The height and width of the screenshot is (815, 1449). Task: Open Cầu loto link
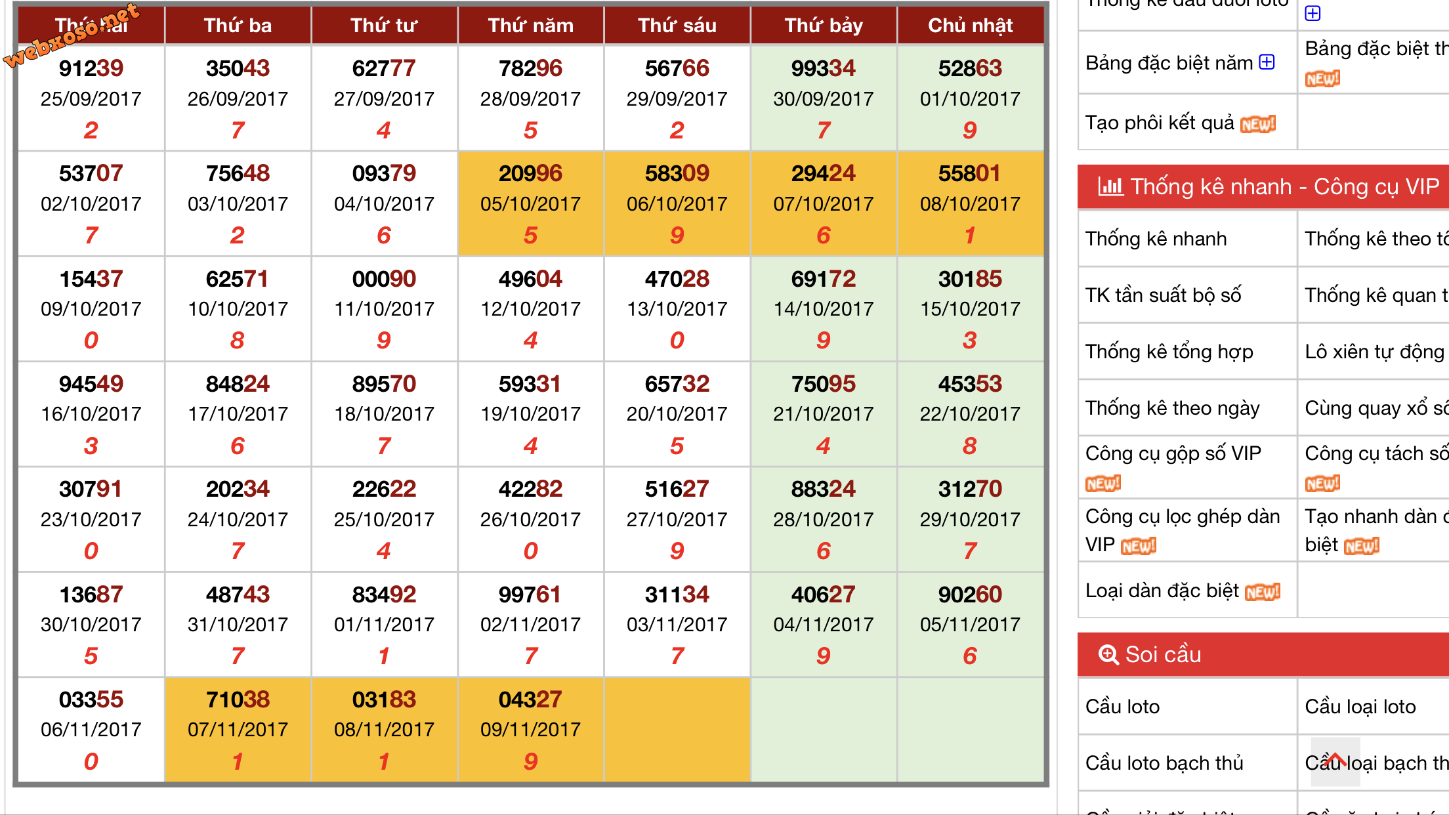coord(1122,707)
